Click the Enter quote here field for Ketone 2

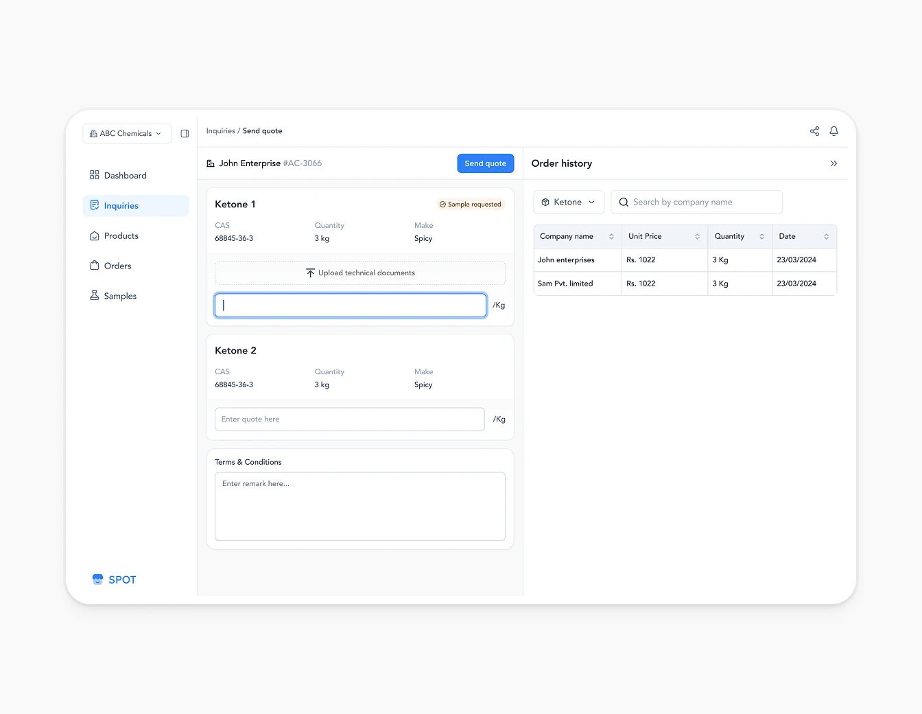point(349,419)
